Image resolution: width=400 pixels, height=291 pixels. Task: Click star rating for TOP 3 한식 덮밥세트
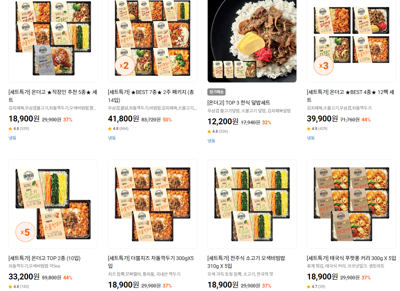click(218, 131)
